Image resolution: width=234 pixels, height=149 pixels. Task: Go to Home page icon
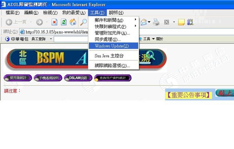click(x=73, y=22)
